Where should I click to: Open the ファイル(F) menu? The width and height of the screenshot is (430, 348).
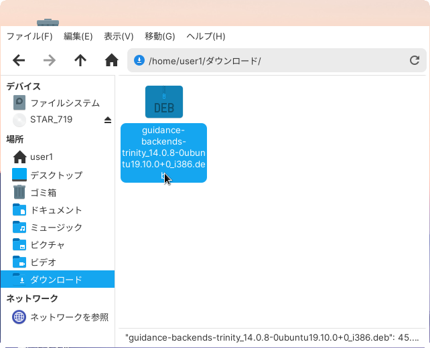[29, 36]
